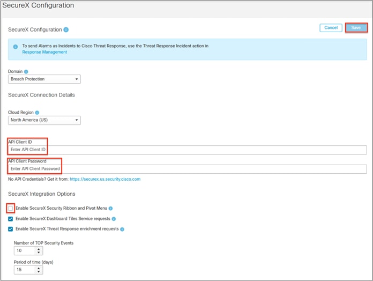This screenshot has height=281, width=373.
Task: Open the Domain dropdown showing Breach Protection
Action: pos(44,79)
